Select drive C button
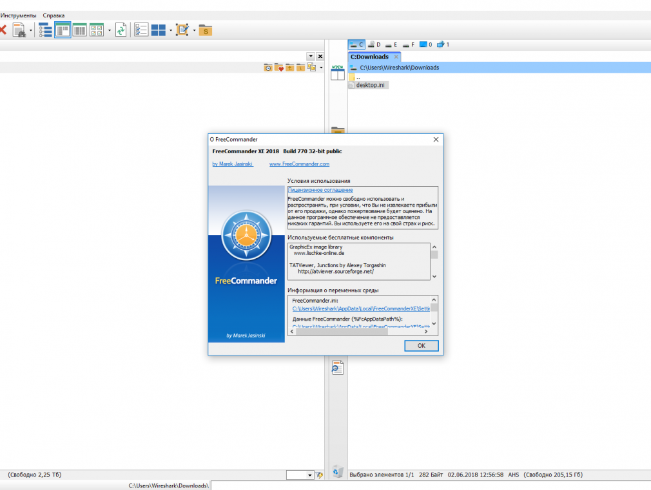Viewport: 651px width, 490px height. tap(356, 45)
